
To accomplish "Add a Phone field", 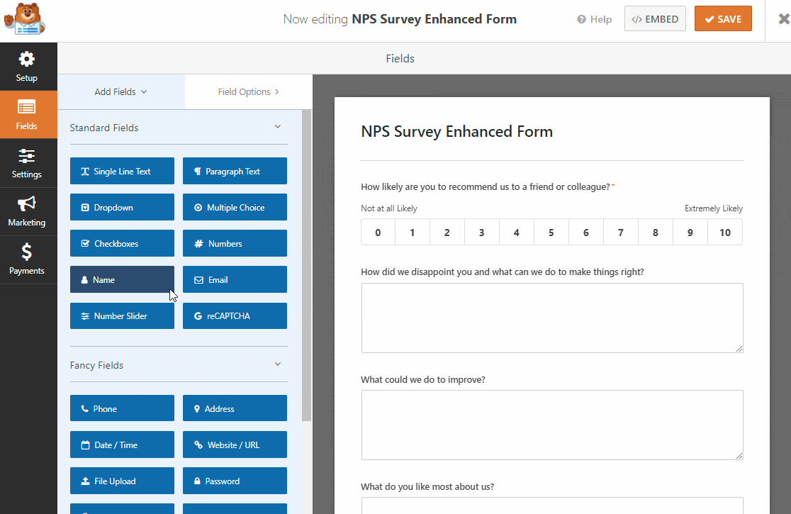I will click(122, 408).
